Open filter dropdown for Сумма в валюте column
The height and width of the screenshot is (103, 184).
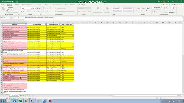click(x=73, y=25)
